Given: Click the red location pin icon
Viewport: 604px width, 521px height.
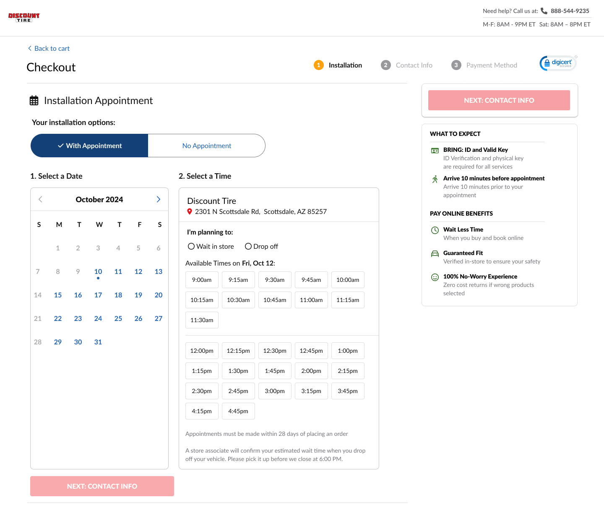Looking at the screenshot, I should [x=190, y=212].
